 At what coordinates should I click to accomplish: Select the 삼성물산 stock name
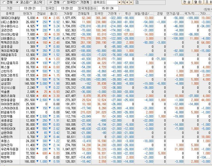[x=6, y=79]
